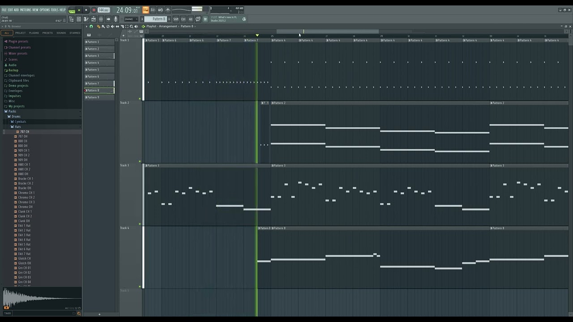The height and width of the screenshot is (322, 573).
Task: Select the playlist slip tool
Action: tap(117, 26)
